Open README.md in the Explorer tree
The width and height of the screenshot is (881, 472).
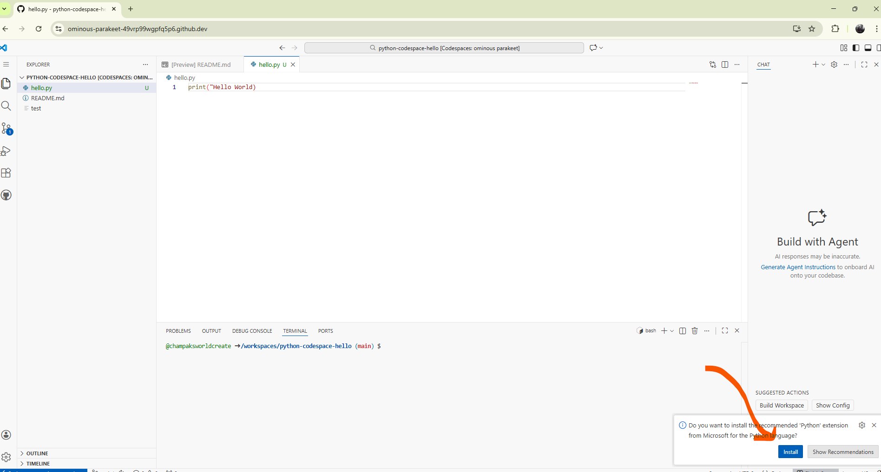point(86,98)
